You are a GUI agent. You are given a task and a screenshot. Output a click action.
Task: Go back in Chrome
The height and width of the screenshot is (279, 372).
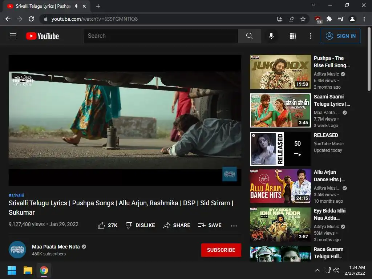(8, 19)
